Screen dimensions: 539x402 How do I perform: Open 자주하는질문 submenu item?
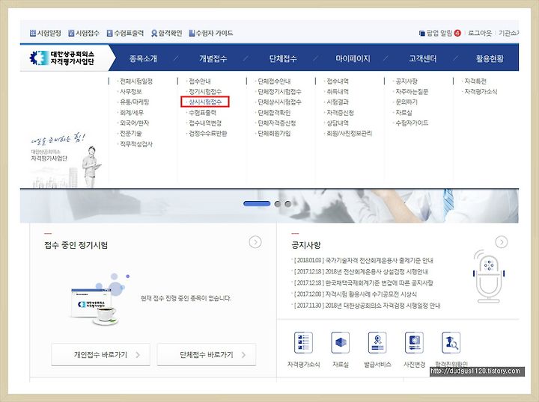pos(412,92)
